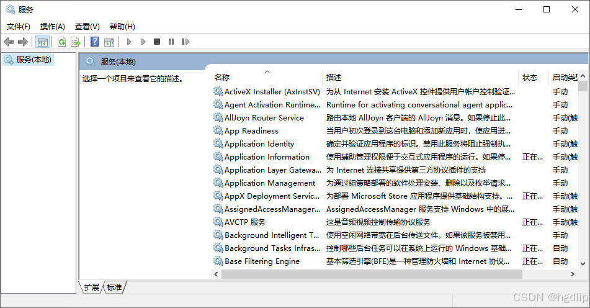Screen dimensions: 590x308
Task: Open the 操作(A) menu
Action: coord(53,26)
